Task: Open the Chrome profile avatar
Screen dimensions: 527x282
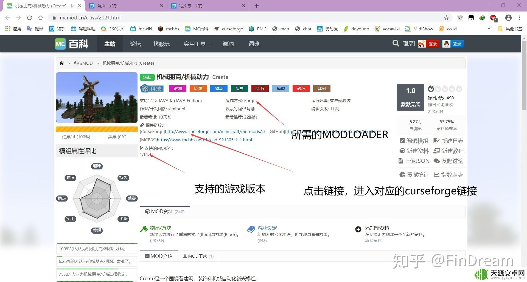Action: [508, 18]
